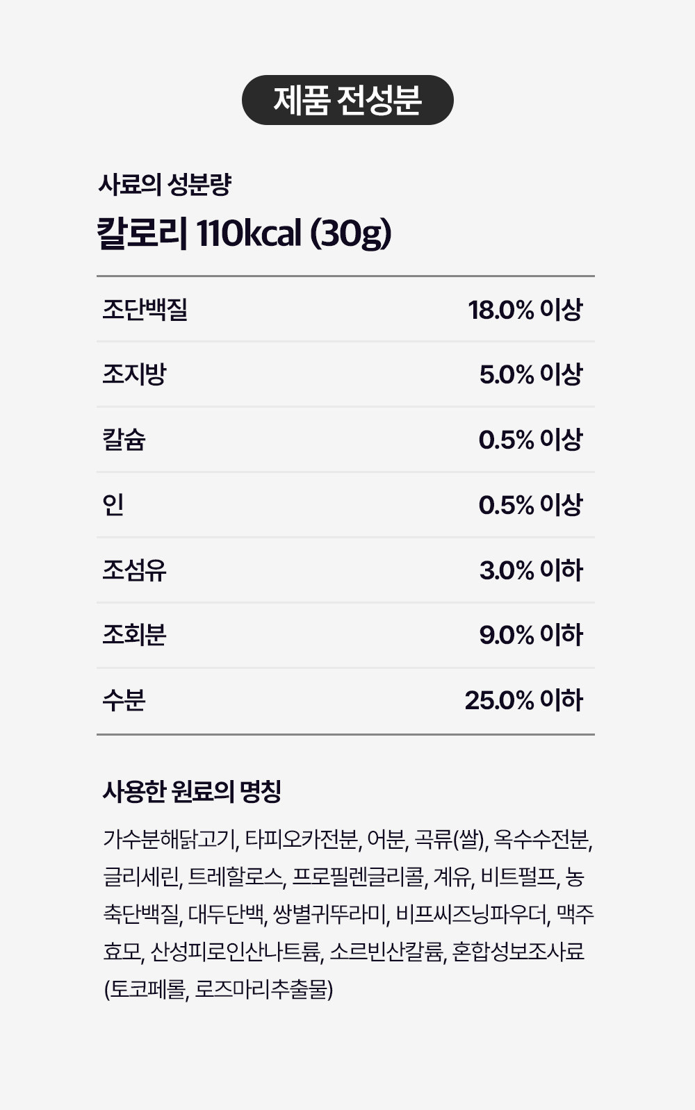Select the 인 row's 0.5% 이상 value
Image resolution: width=695 pixels, height=1110 pixels.
pos(530,505)
